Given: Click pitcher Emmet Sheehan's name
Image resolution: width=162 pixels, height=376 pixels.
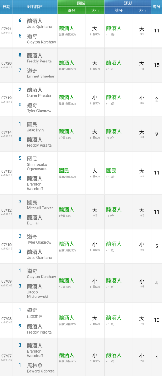Looking at the screenshot, I should click(x=41, y=76).
